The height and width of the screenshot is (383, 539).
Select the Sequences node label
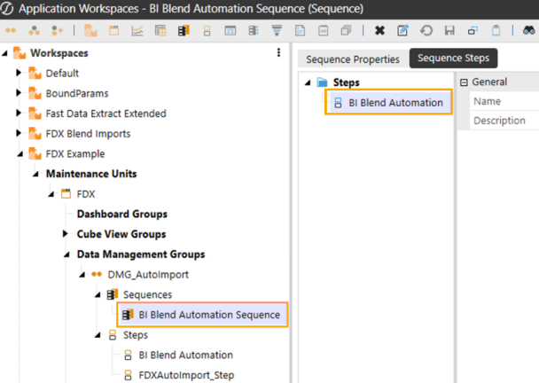tap(147, 294)
